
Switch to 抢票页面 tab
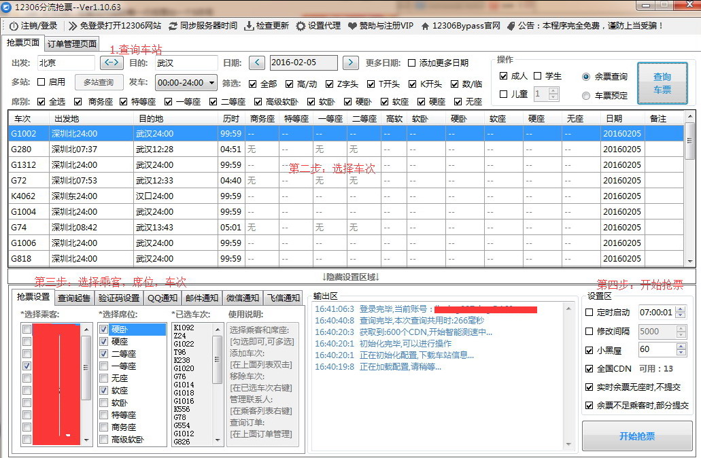(x=23, y=42)
